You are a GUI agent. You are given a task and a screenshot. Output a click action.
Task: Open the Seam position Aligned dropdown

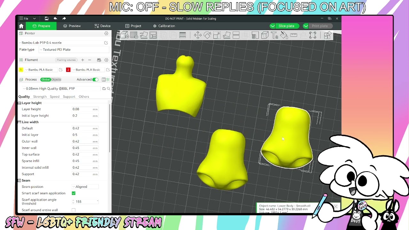[x=85, y=187]
